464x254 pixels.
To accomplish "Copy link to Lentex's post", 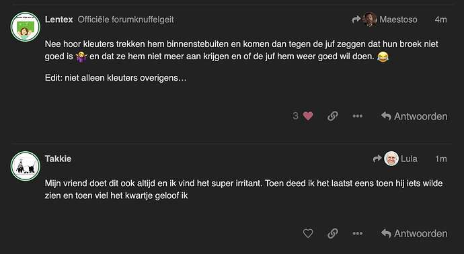I will click(333, 116).
